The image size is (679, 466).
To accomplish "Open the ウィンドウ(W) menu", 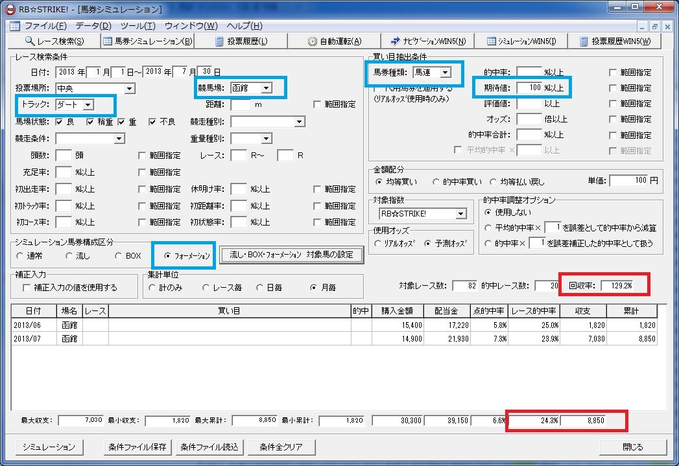I will (x=191, y=26).
